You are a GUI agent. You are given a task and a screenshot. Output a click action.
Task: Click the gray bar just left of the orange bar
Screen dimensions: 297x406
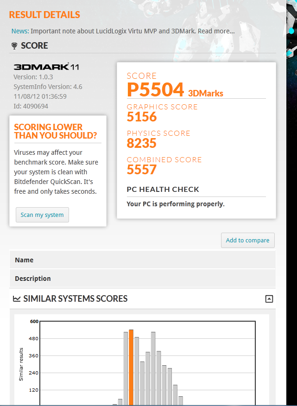126,367
